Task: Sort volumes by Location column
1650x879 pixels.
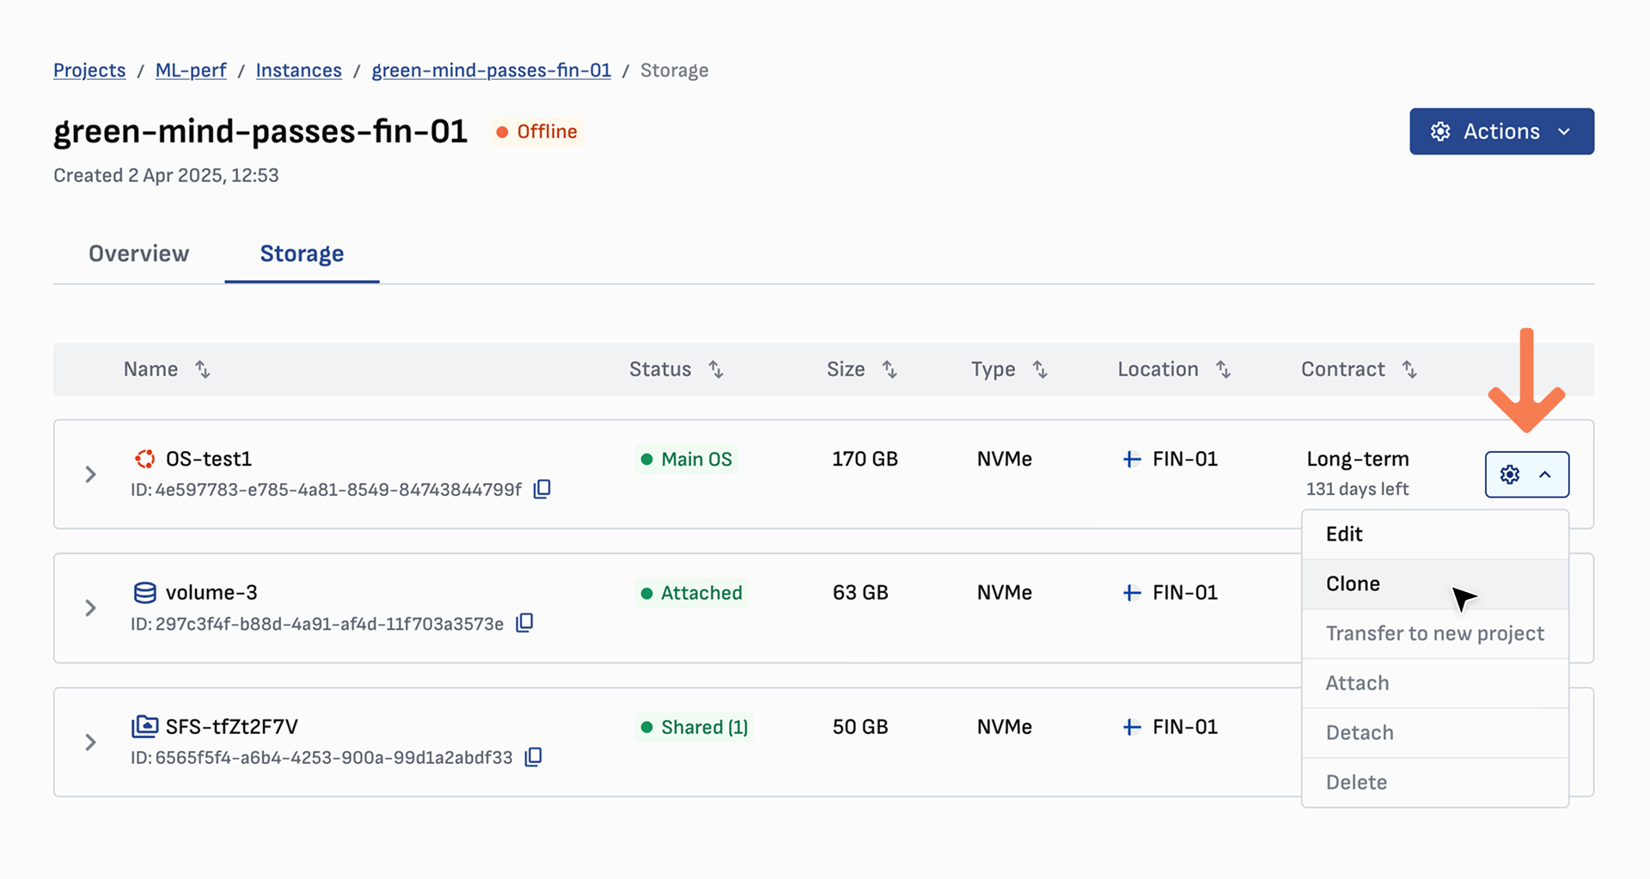Action: [1223, 369]
